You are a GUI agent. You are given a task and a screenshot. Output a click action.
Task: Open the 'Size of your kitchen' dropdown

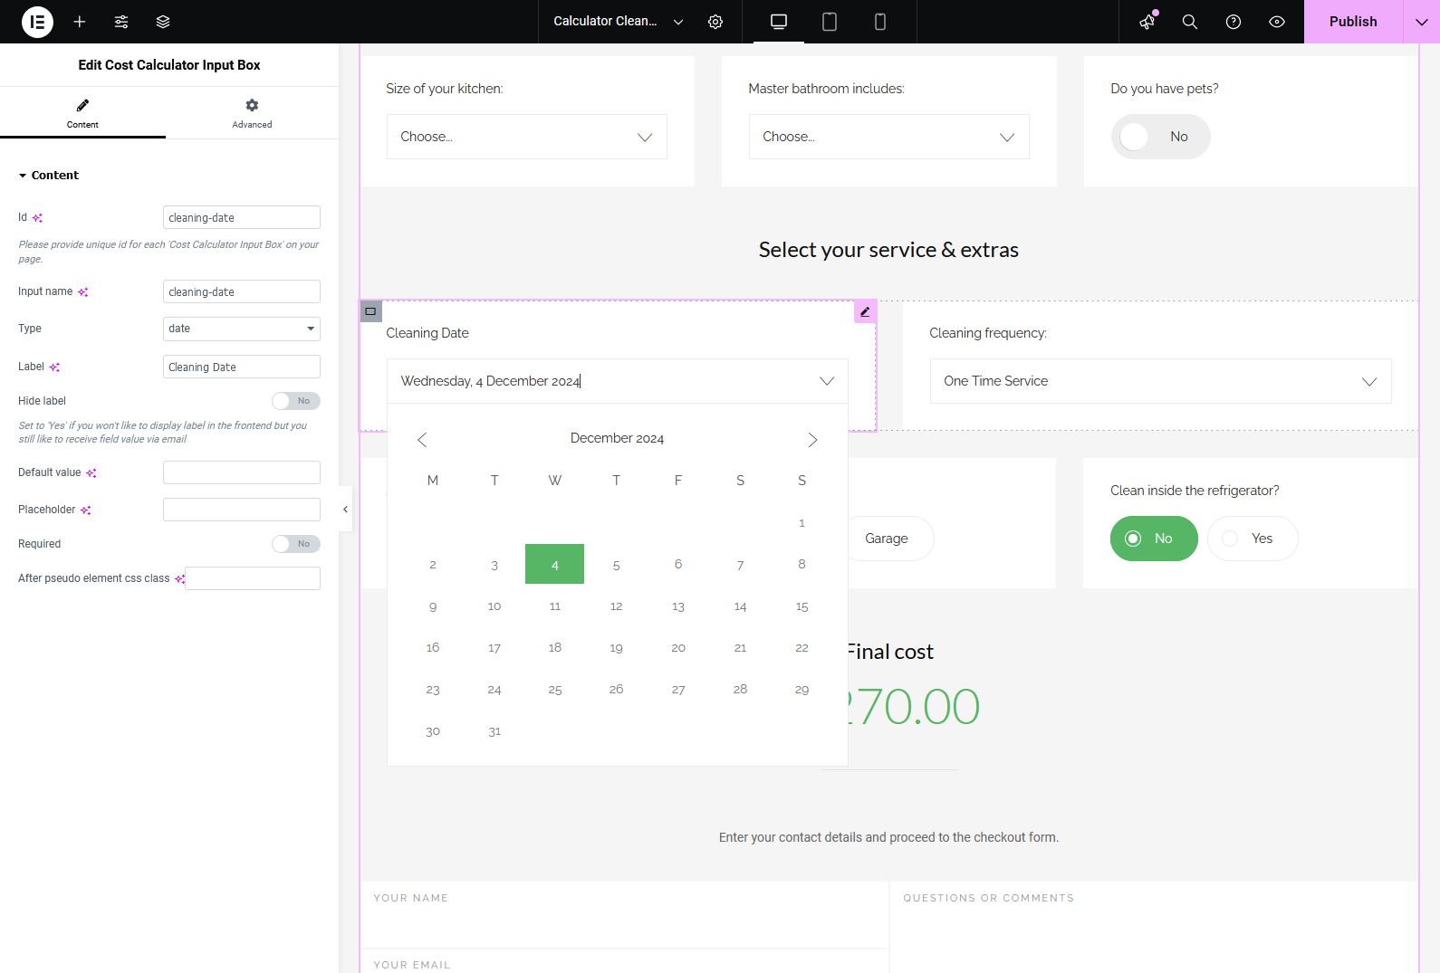pos(527,137)
